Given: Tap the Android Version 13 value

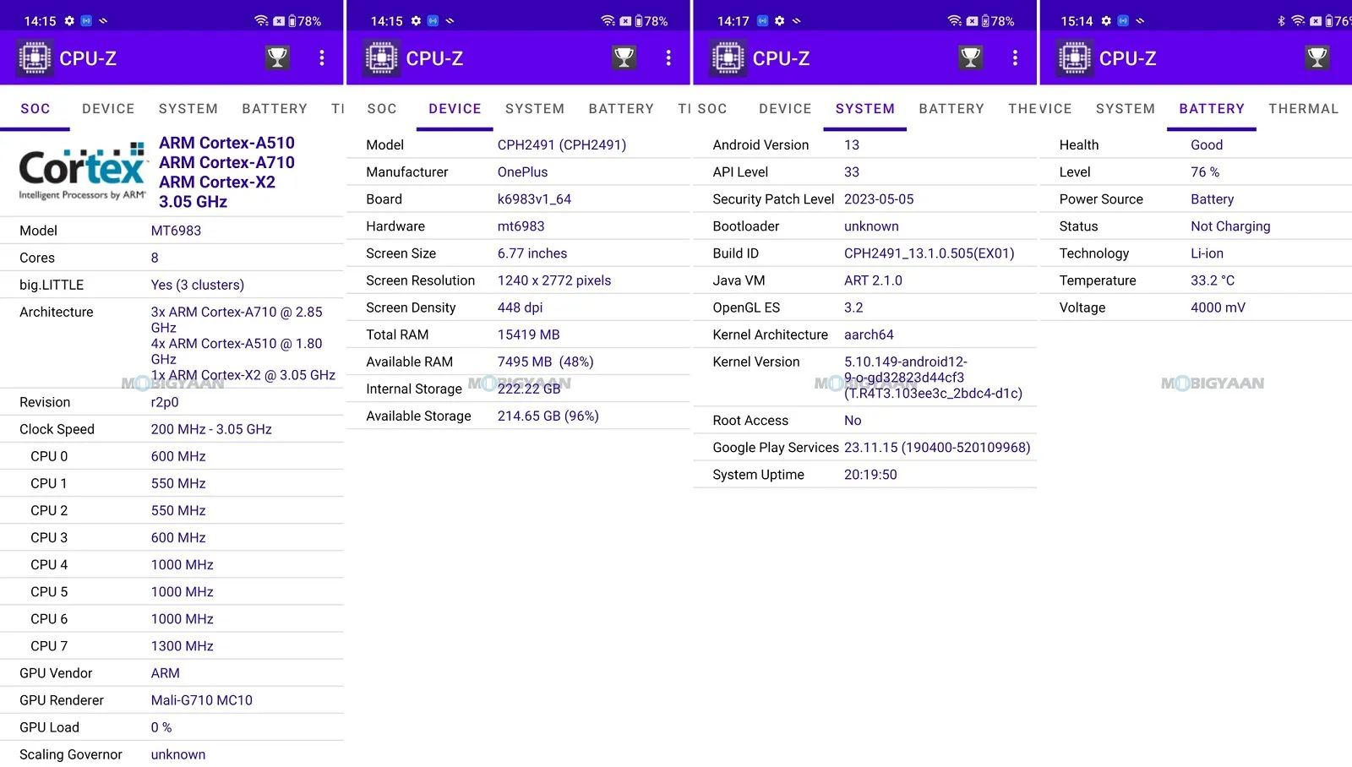Looking at the screenshot, I should [x=852, y=144].
